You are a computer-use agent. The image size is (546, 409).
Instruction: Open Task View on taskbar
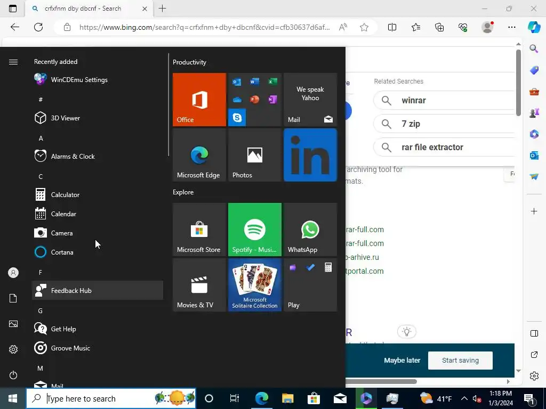tap(235, 398)
